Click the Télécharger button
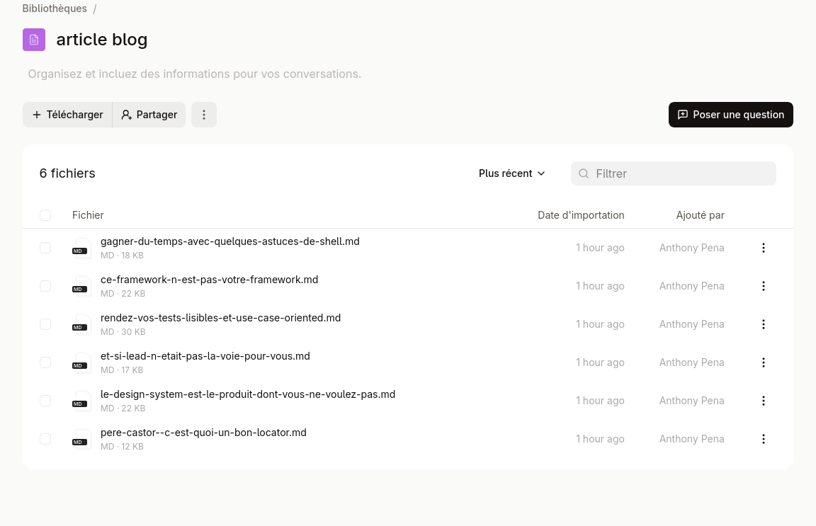The image size is (816, 526). (68, 115)
